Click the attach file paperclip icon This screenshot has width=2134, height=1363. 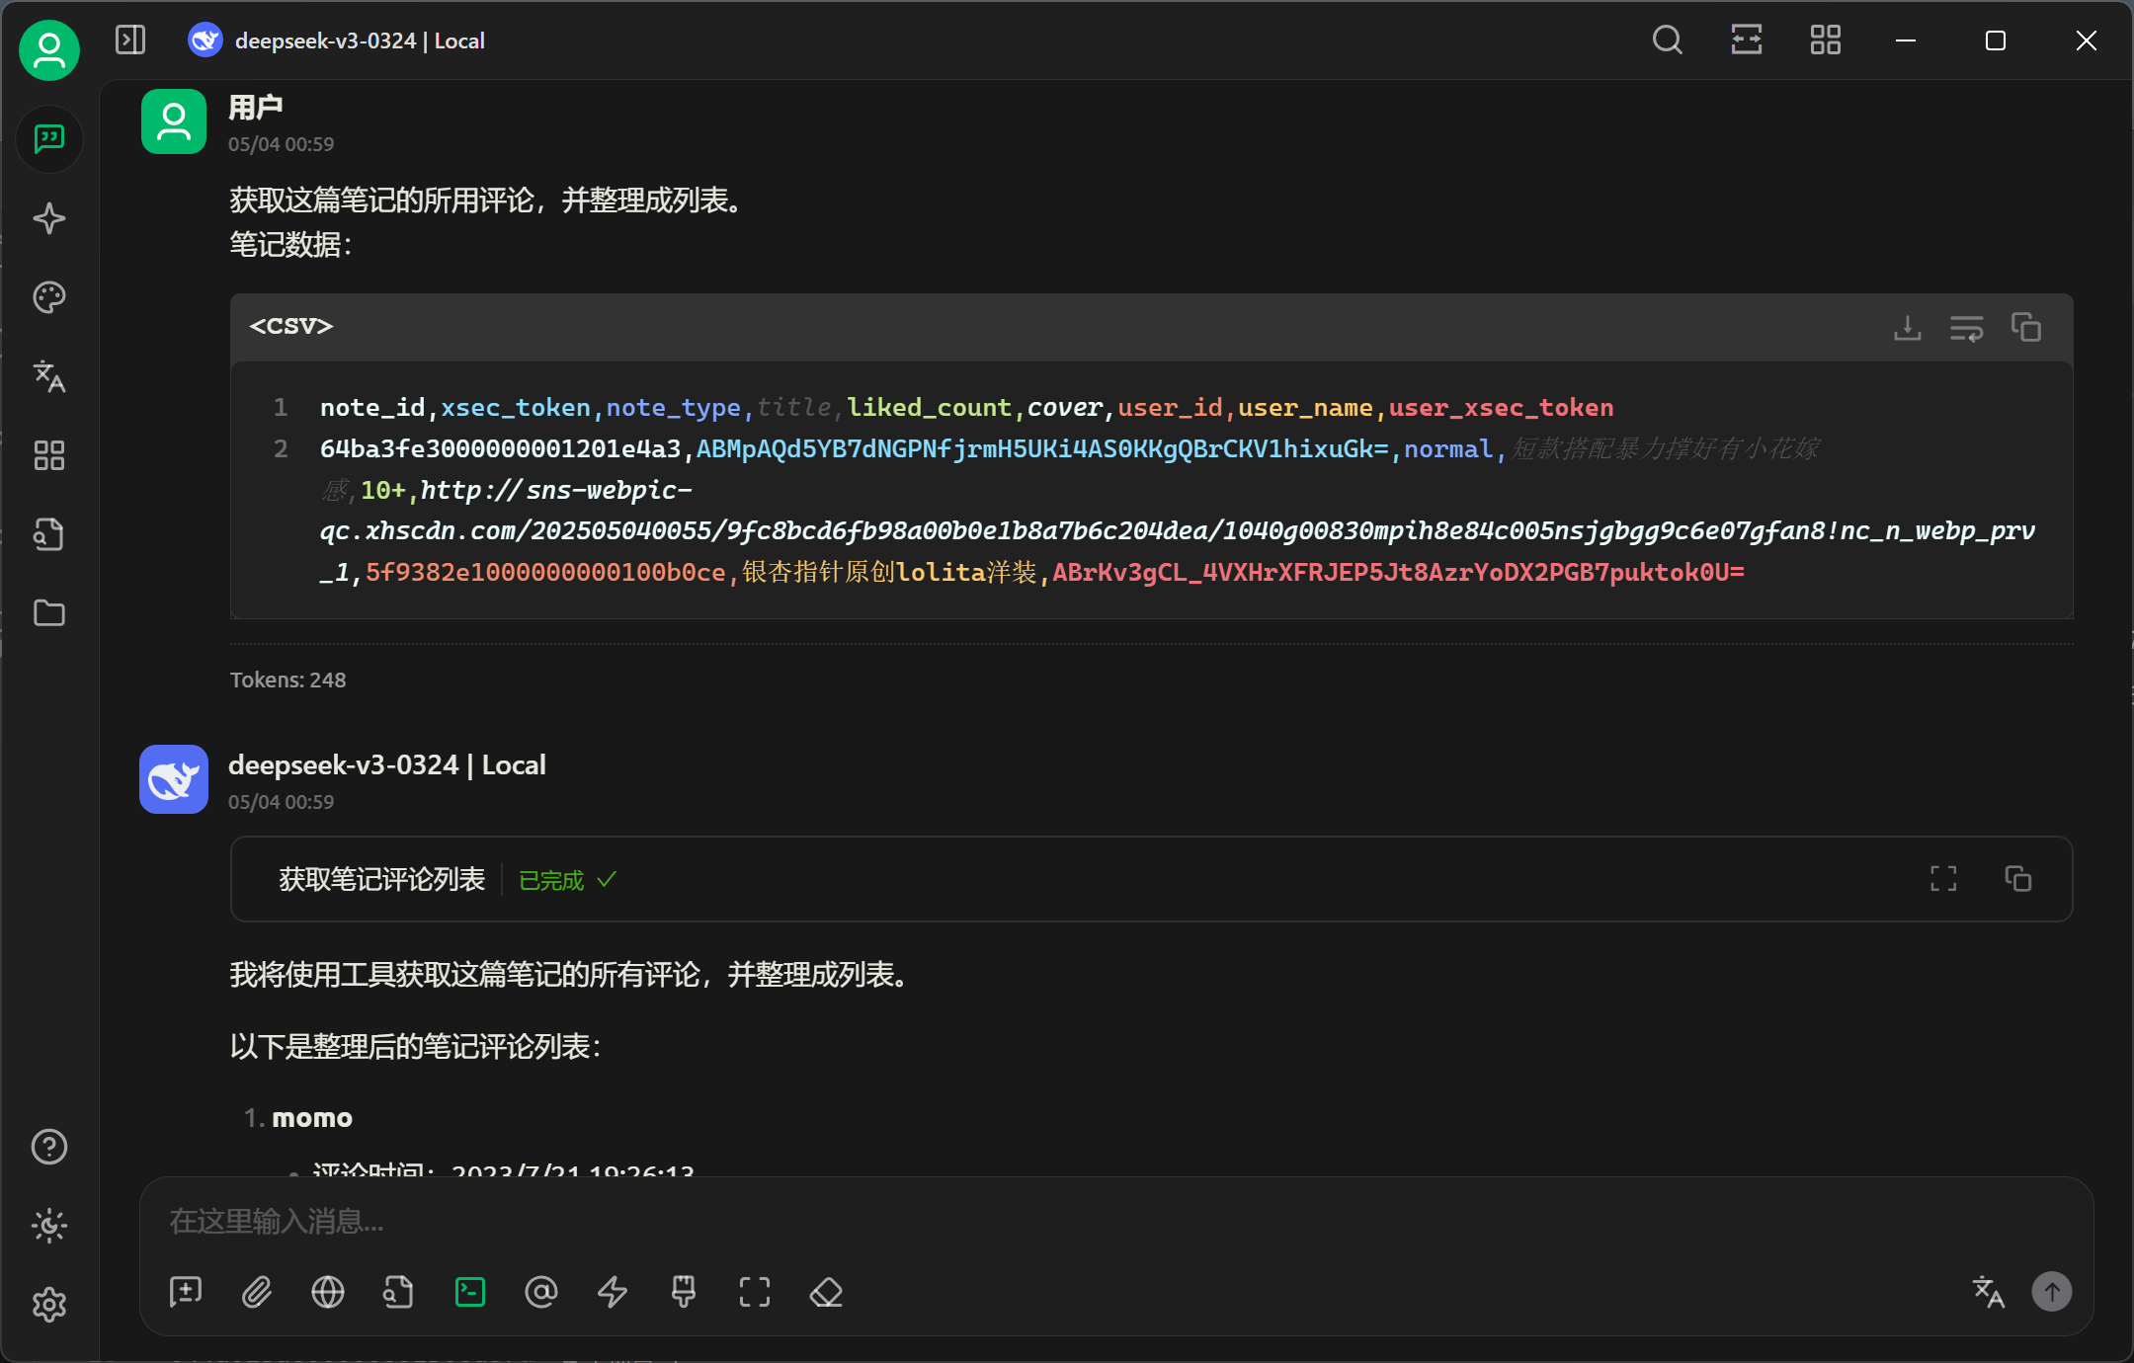257,1292
